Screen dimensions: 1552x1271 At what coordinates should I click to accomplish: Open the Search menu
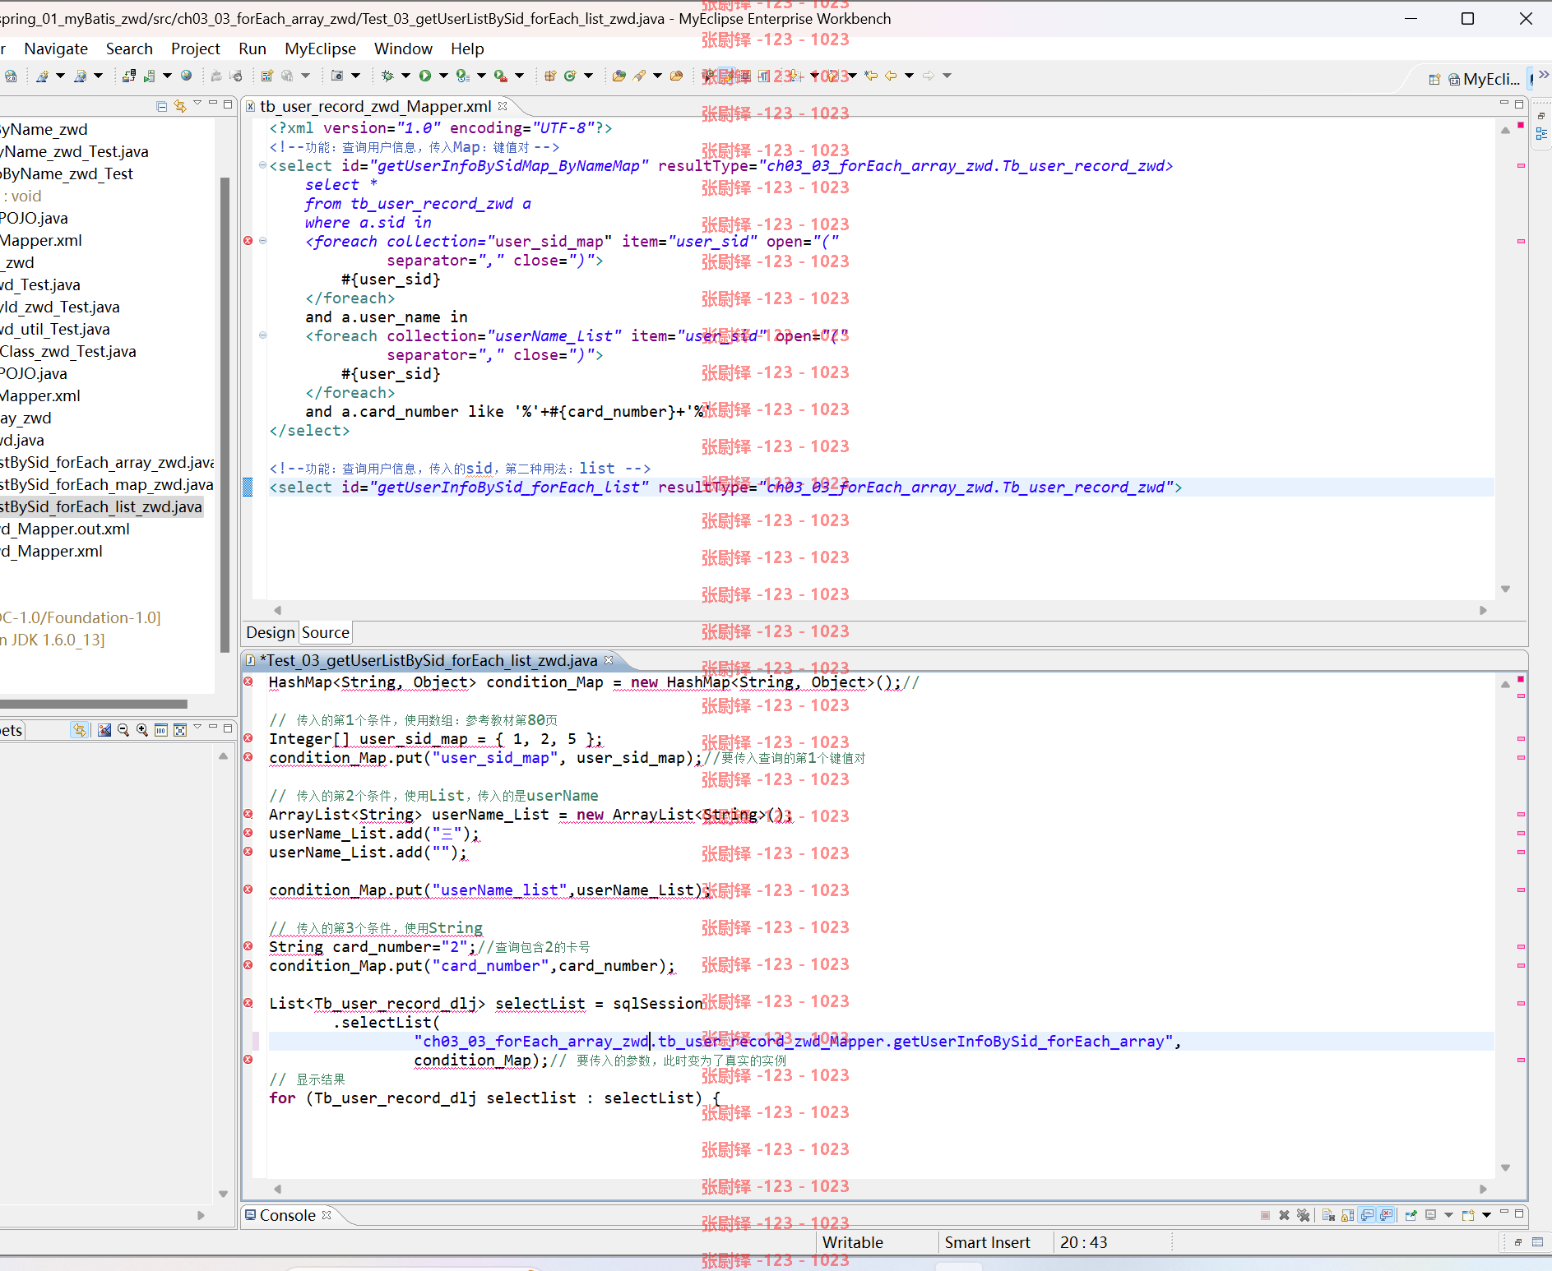click(x=129, y=49)
